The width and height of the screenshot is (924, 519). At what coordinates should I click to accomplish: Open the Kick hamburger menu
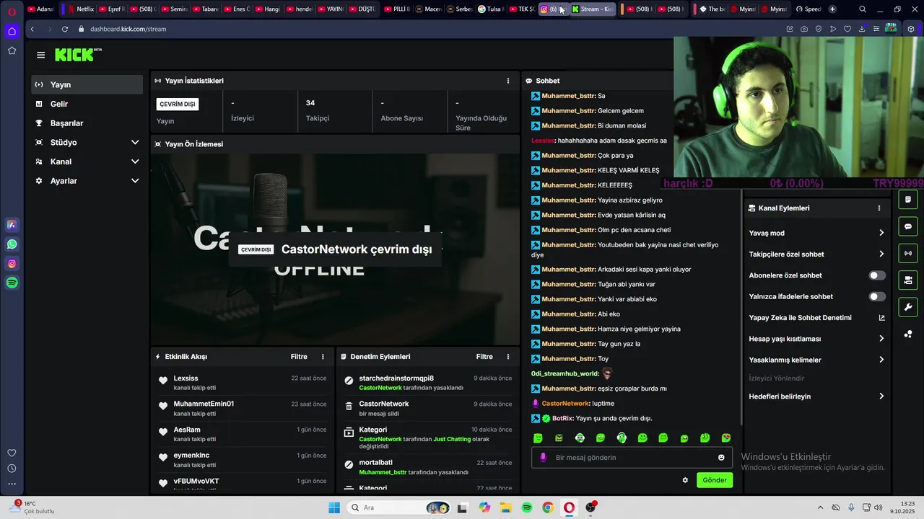(40, 55)
